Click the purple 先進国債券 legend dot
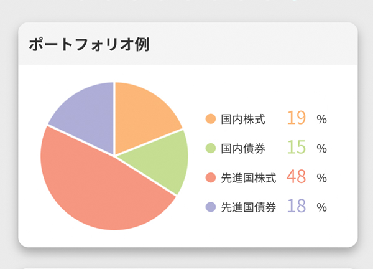The width and height of the screenshot is (373, 269). pos(211,207)
